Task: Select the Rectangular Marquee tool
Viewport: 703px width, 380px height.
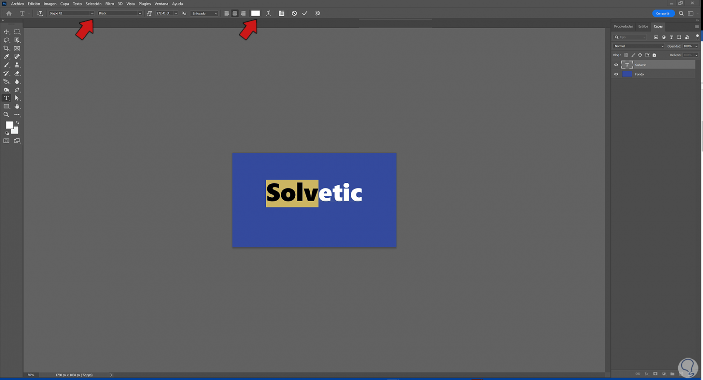Action: click(17, 32)
